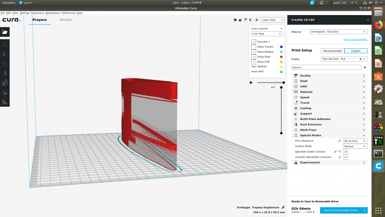
Task: Open the Material selection dropdown
Action: (x=338, y=32)
